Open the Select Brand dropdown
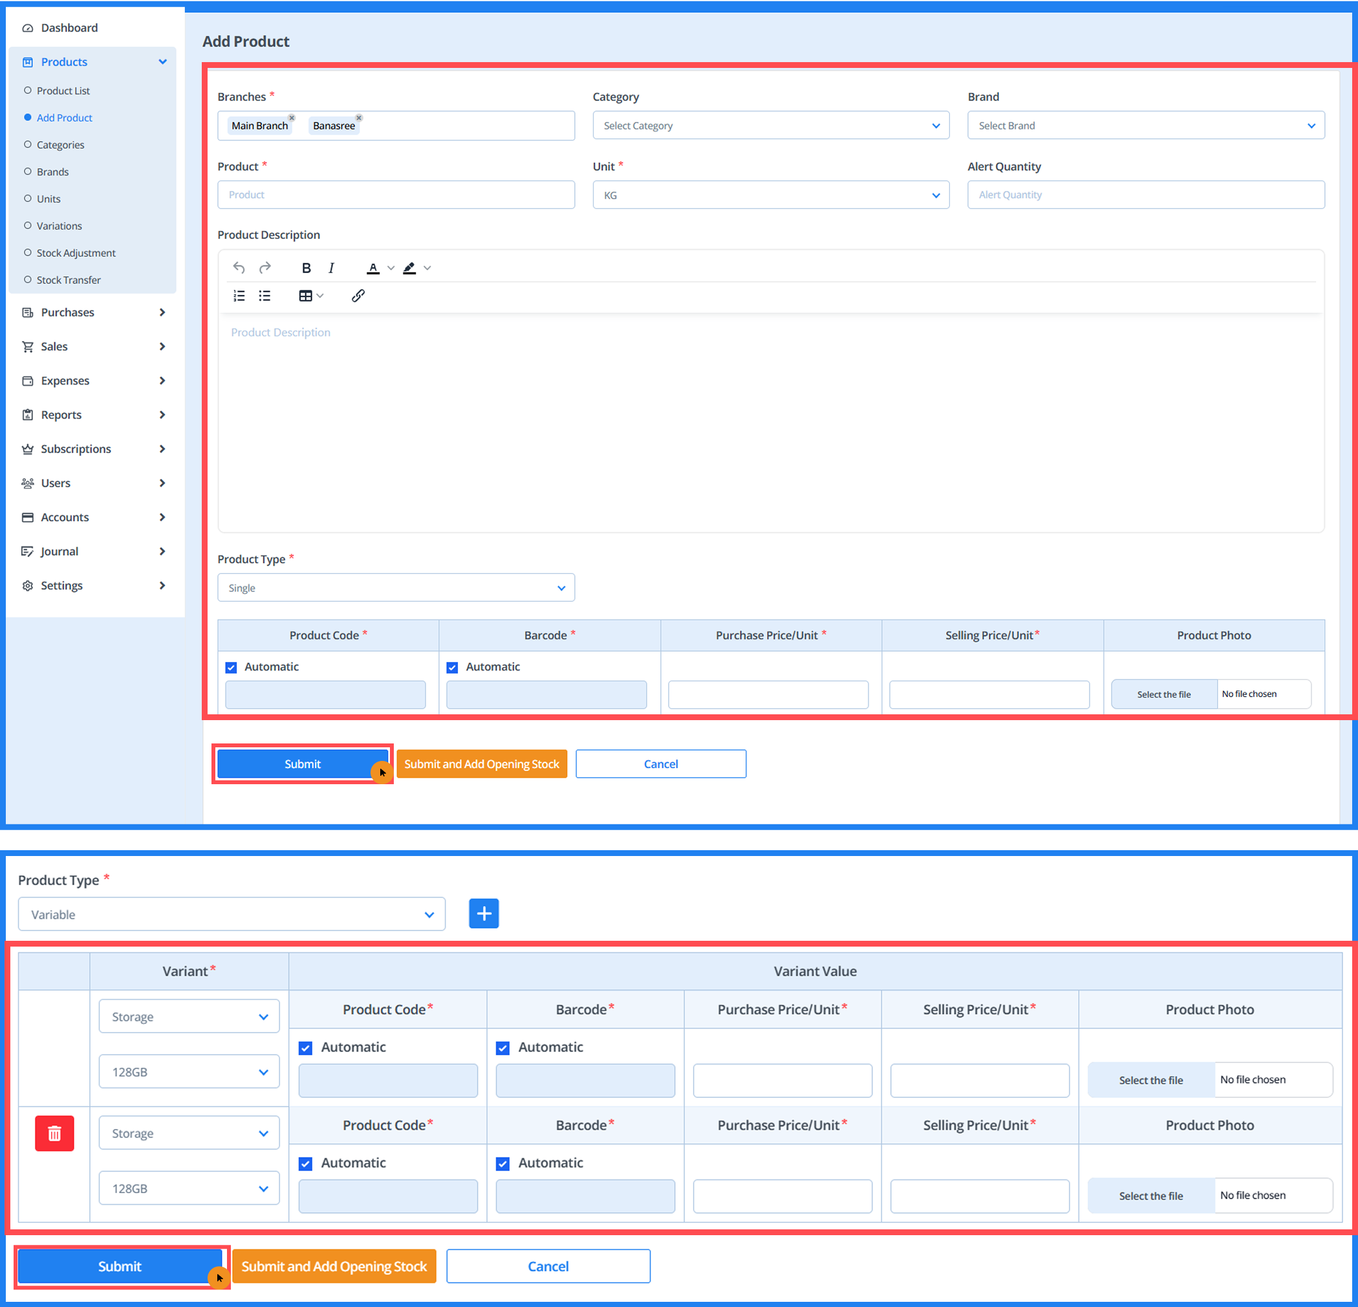The height and width of the screenshot is (1307, 1358). point(1145,126)
